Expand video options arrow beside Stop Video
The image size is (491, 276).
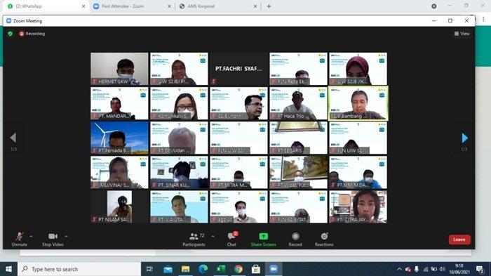(66, 236)
